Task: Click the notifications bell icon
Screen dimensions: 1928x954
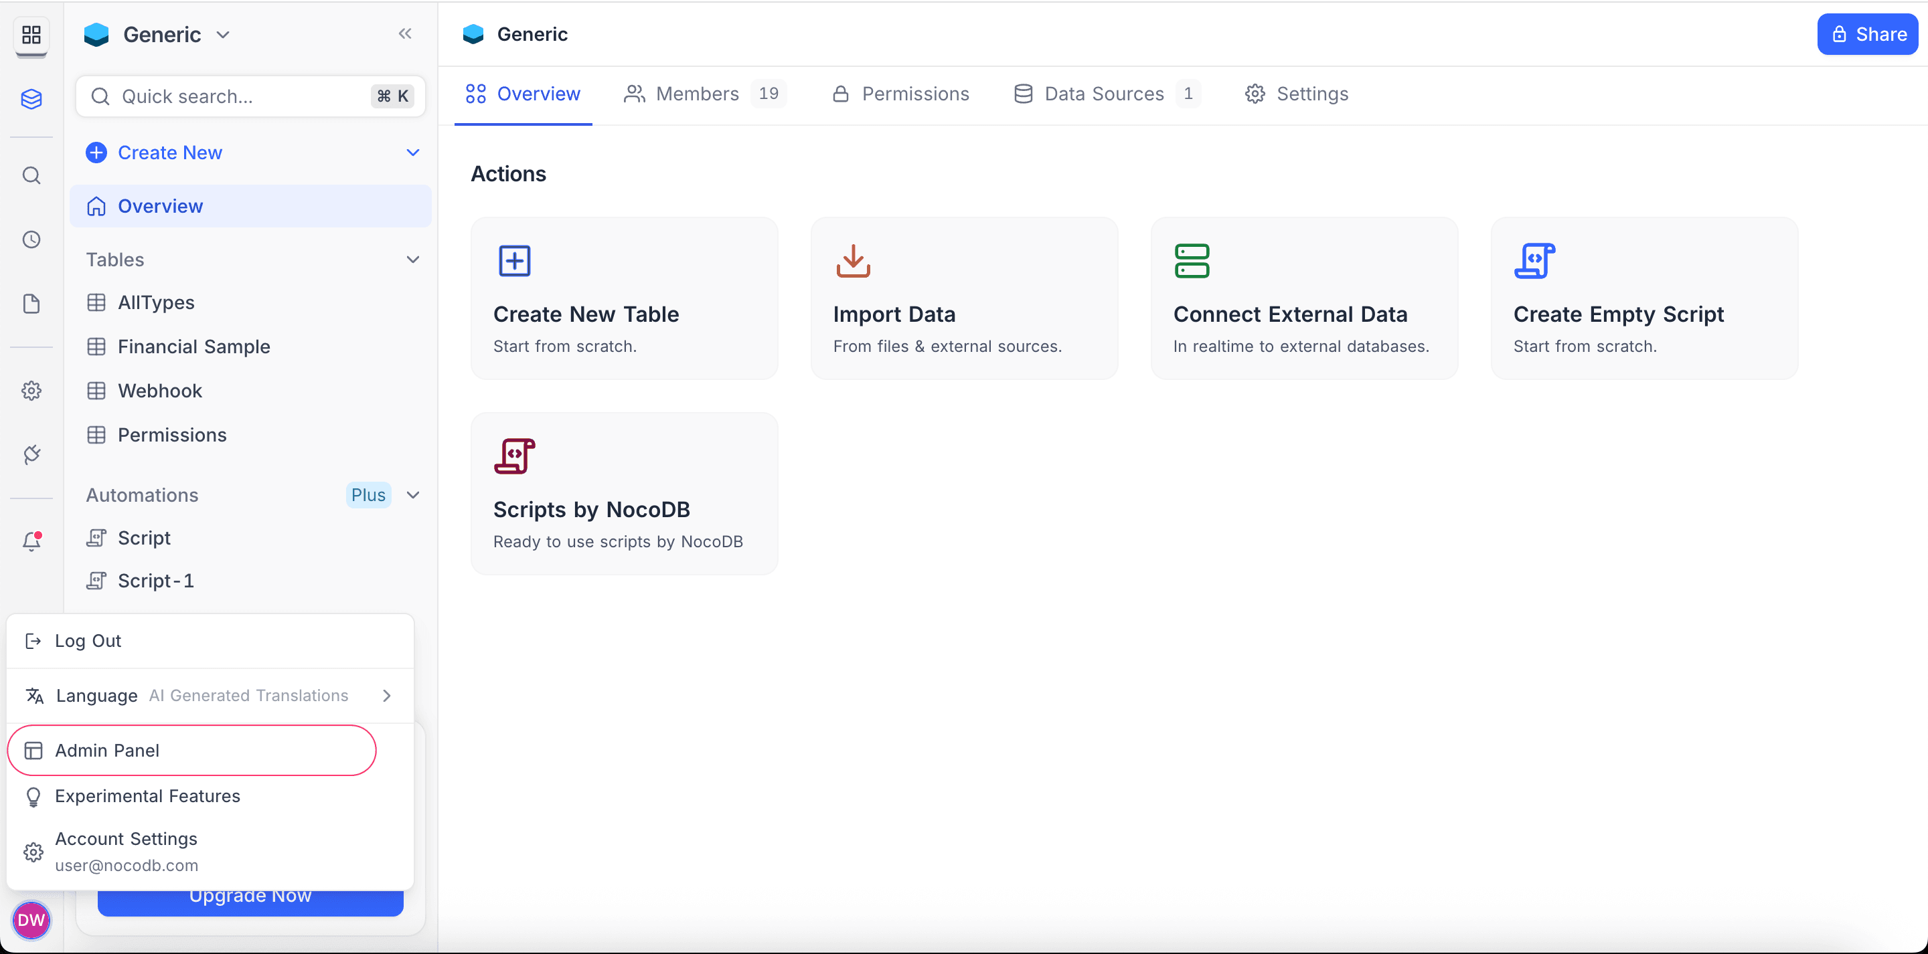Action: click(31, 541)
